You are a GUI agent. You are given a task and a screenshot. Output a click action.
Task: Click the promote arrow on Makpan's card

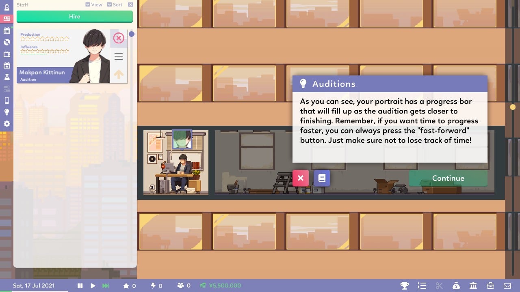coord(118,74)
